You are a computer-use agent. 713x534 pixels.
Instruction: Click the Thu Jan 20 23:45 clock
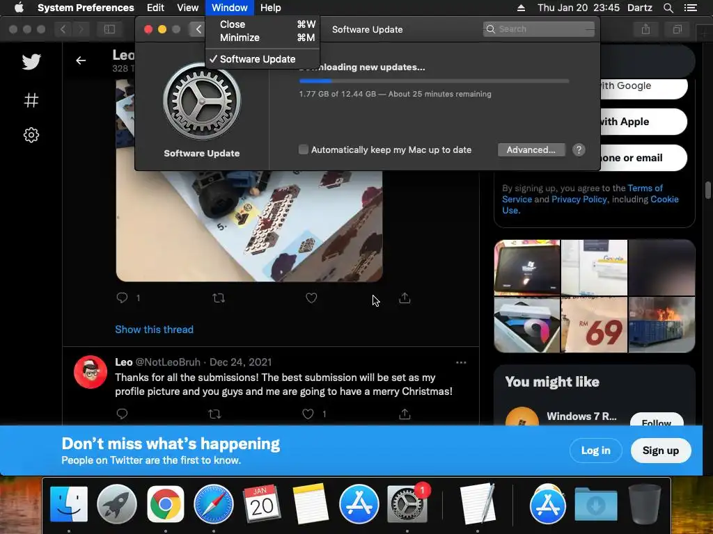click(579, 8)
